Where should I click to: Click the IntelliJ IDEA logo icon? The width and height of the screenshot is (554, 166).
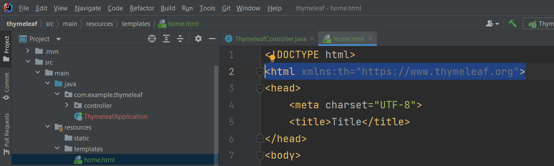[8, 8]
